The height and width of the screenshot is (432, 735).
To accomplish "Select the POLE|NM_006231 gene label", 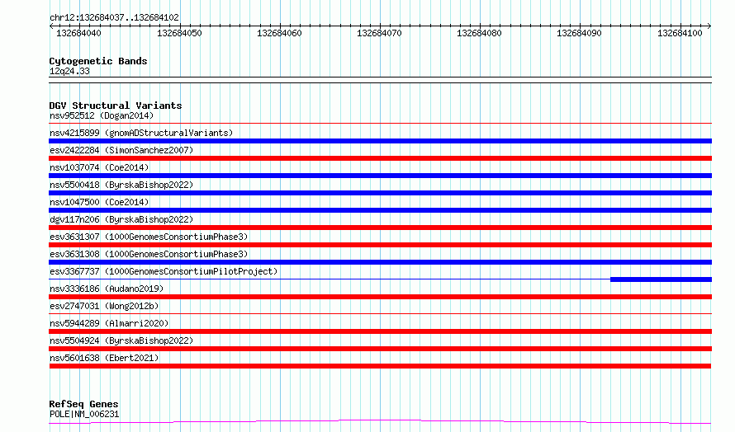I will pyautogui.click(x=84, y=414).
